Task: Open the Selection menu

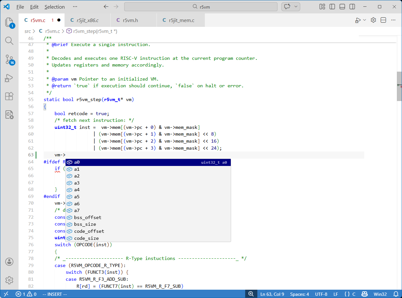Action: [x=54, y=7]
